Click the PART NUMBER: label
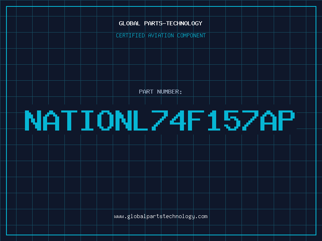 [161, 92]
